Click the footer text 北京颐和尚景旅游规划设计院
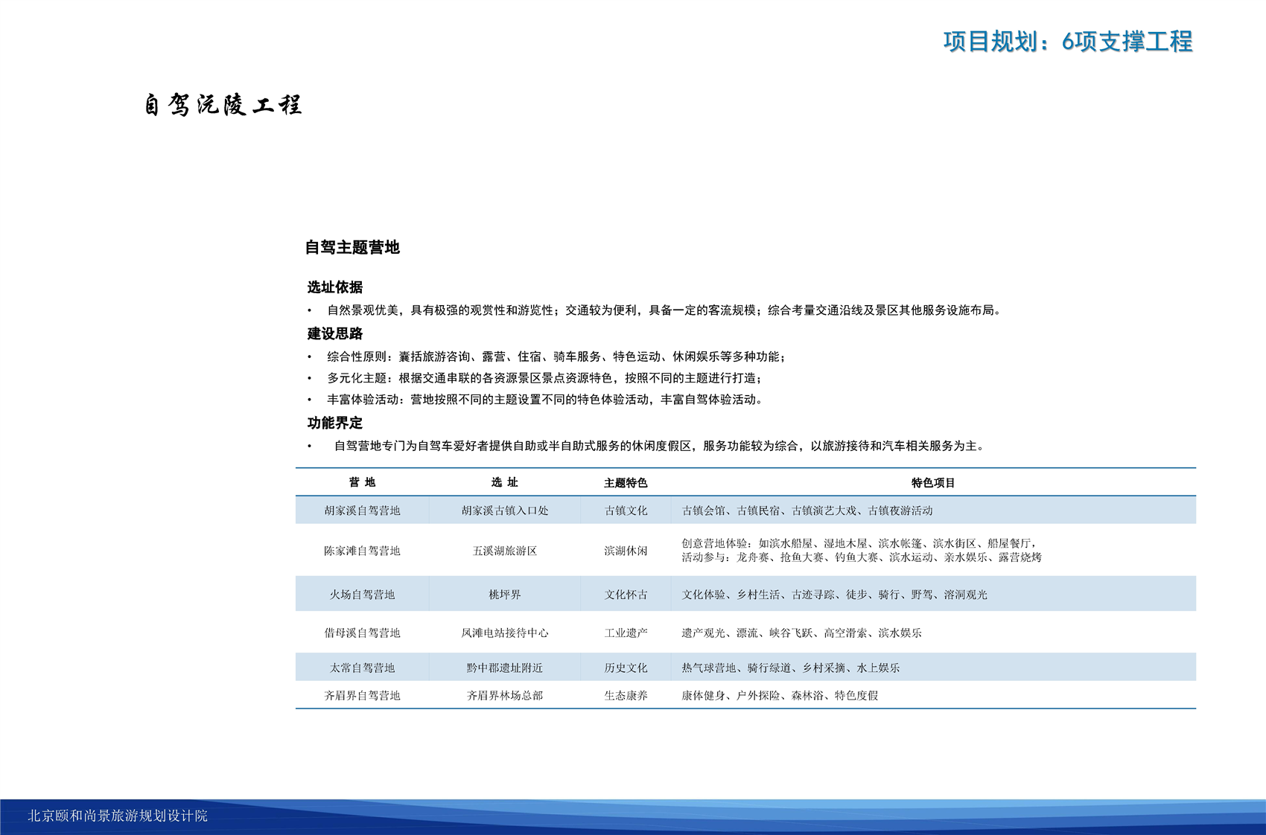The height and width of the screenshot is (835, 1266). point(118,816)
